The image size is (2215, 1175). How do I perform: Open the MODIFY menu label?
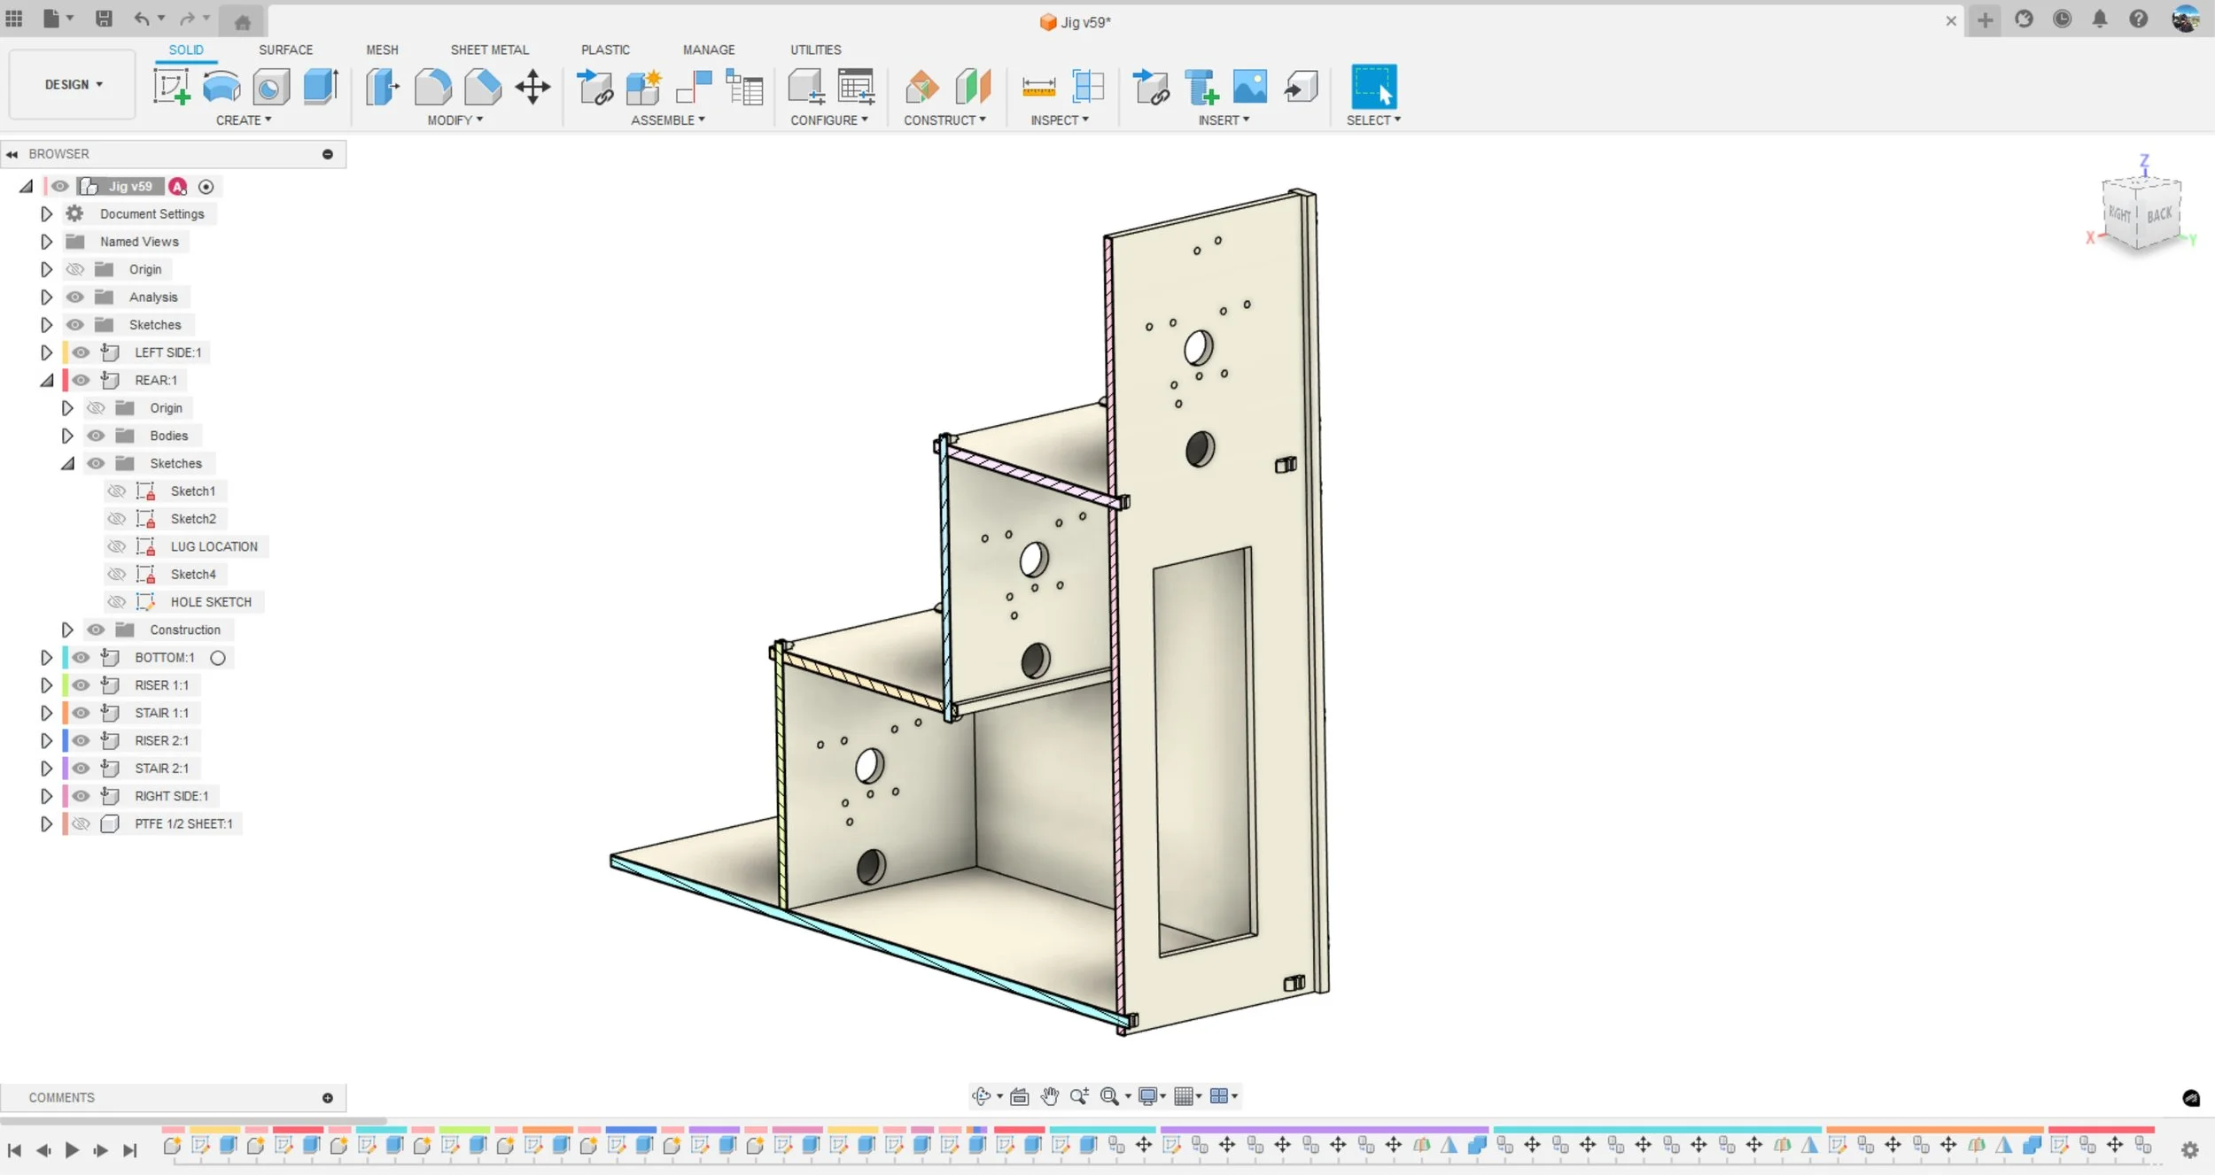point(455,120)
